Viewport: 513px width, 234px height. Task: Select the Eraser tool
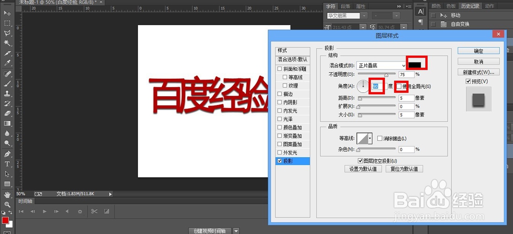point(7,114)
